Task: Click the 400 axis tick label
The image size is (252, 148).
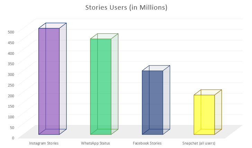Action: [x=11, y=53]
